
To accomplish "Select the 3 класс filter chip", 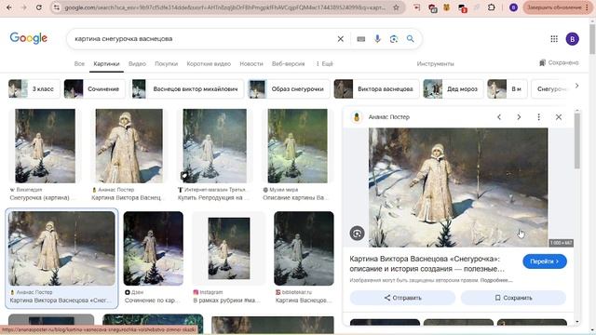I will point(34,89).
